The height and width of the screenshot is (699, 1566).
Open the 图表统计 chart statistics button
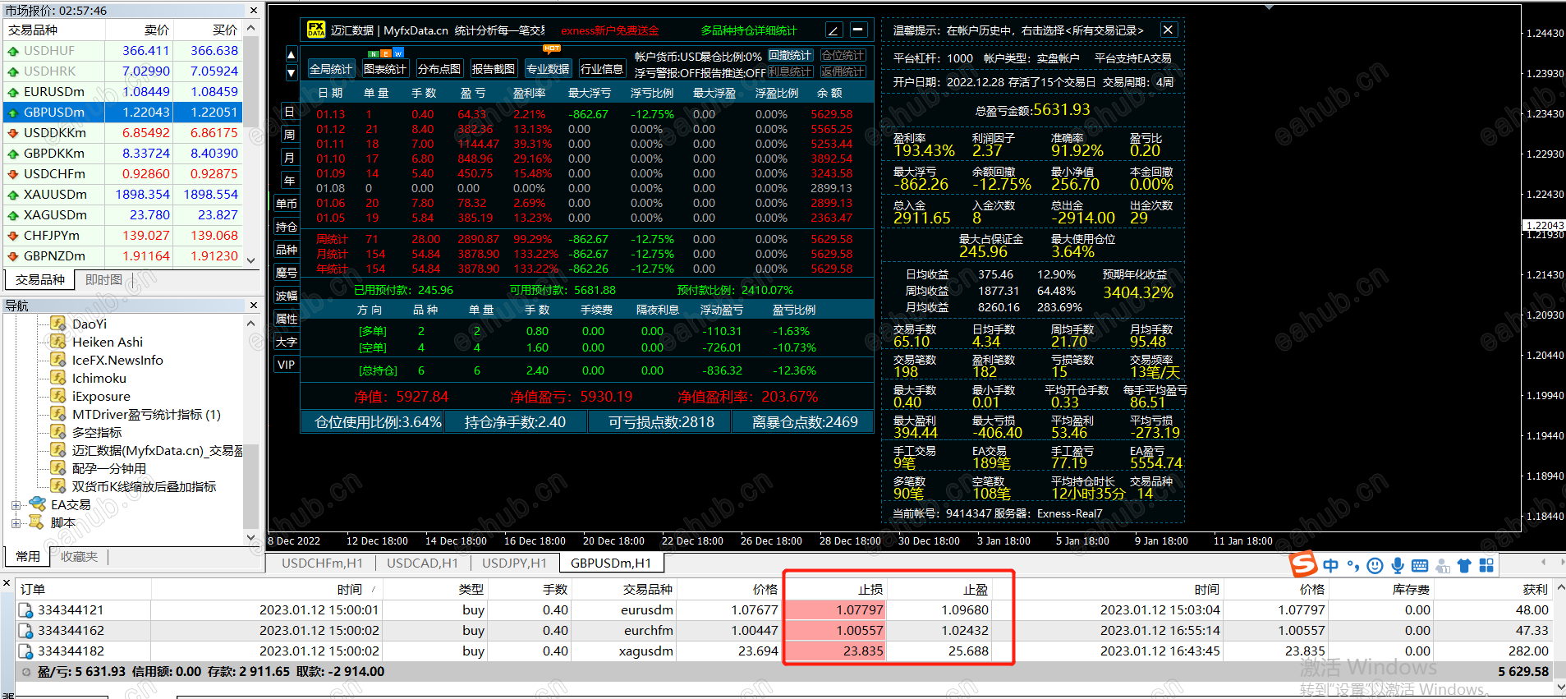coord(385,69)
